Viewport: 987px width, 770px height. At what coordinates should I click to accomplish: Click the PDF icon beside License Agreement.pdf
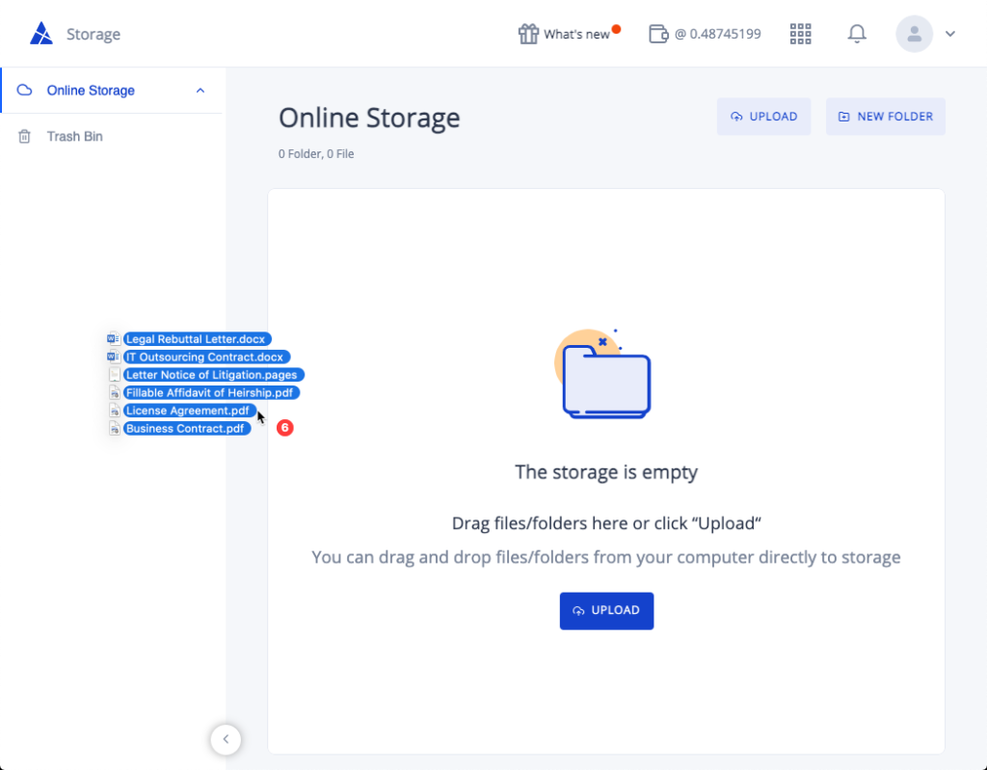[x=115, y=411]
